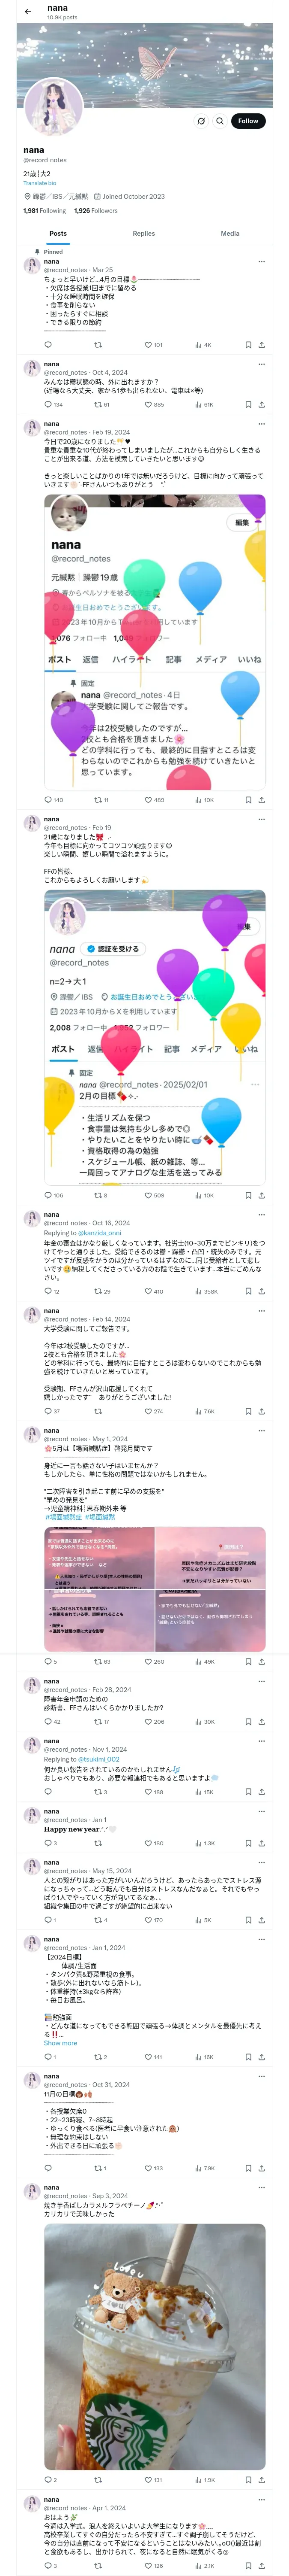Screen dimensions: 289x2576
Task: Click the "Translate bio" link
Action: pyautogui.click(x=40, y=183)
